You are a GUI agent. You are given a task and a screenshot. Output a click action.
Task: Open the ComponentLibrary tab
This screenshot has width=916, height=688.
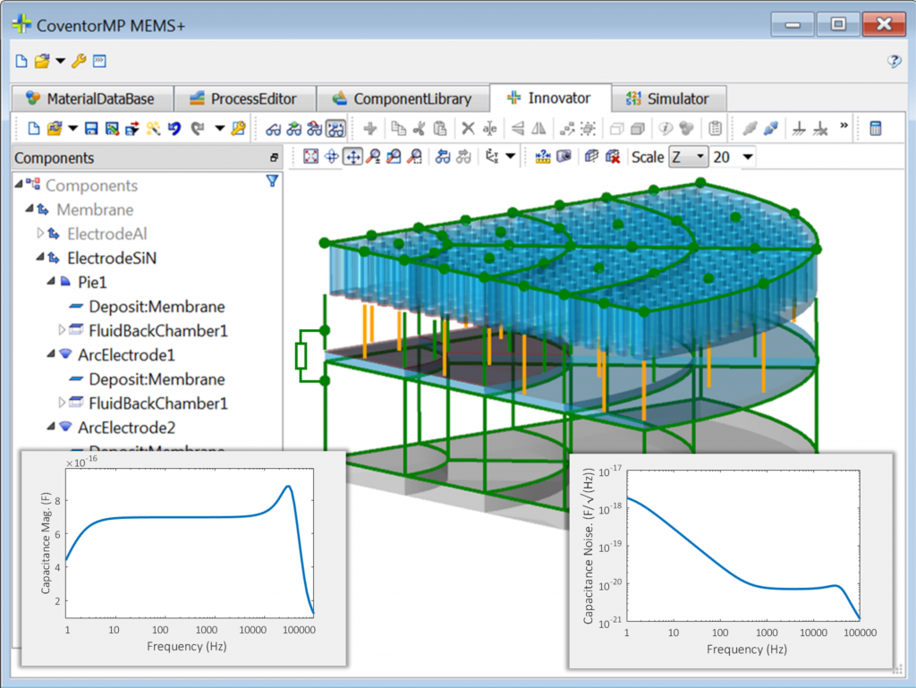click(403, 98)
